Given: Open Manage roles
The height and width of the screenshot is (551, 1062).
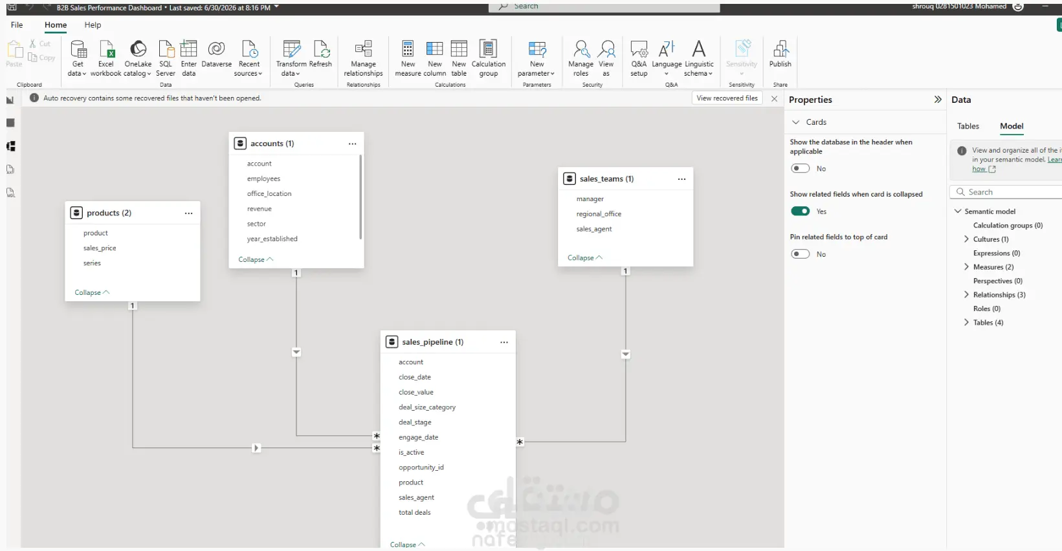Looking at the screenshot, I should tap(581, 58).
